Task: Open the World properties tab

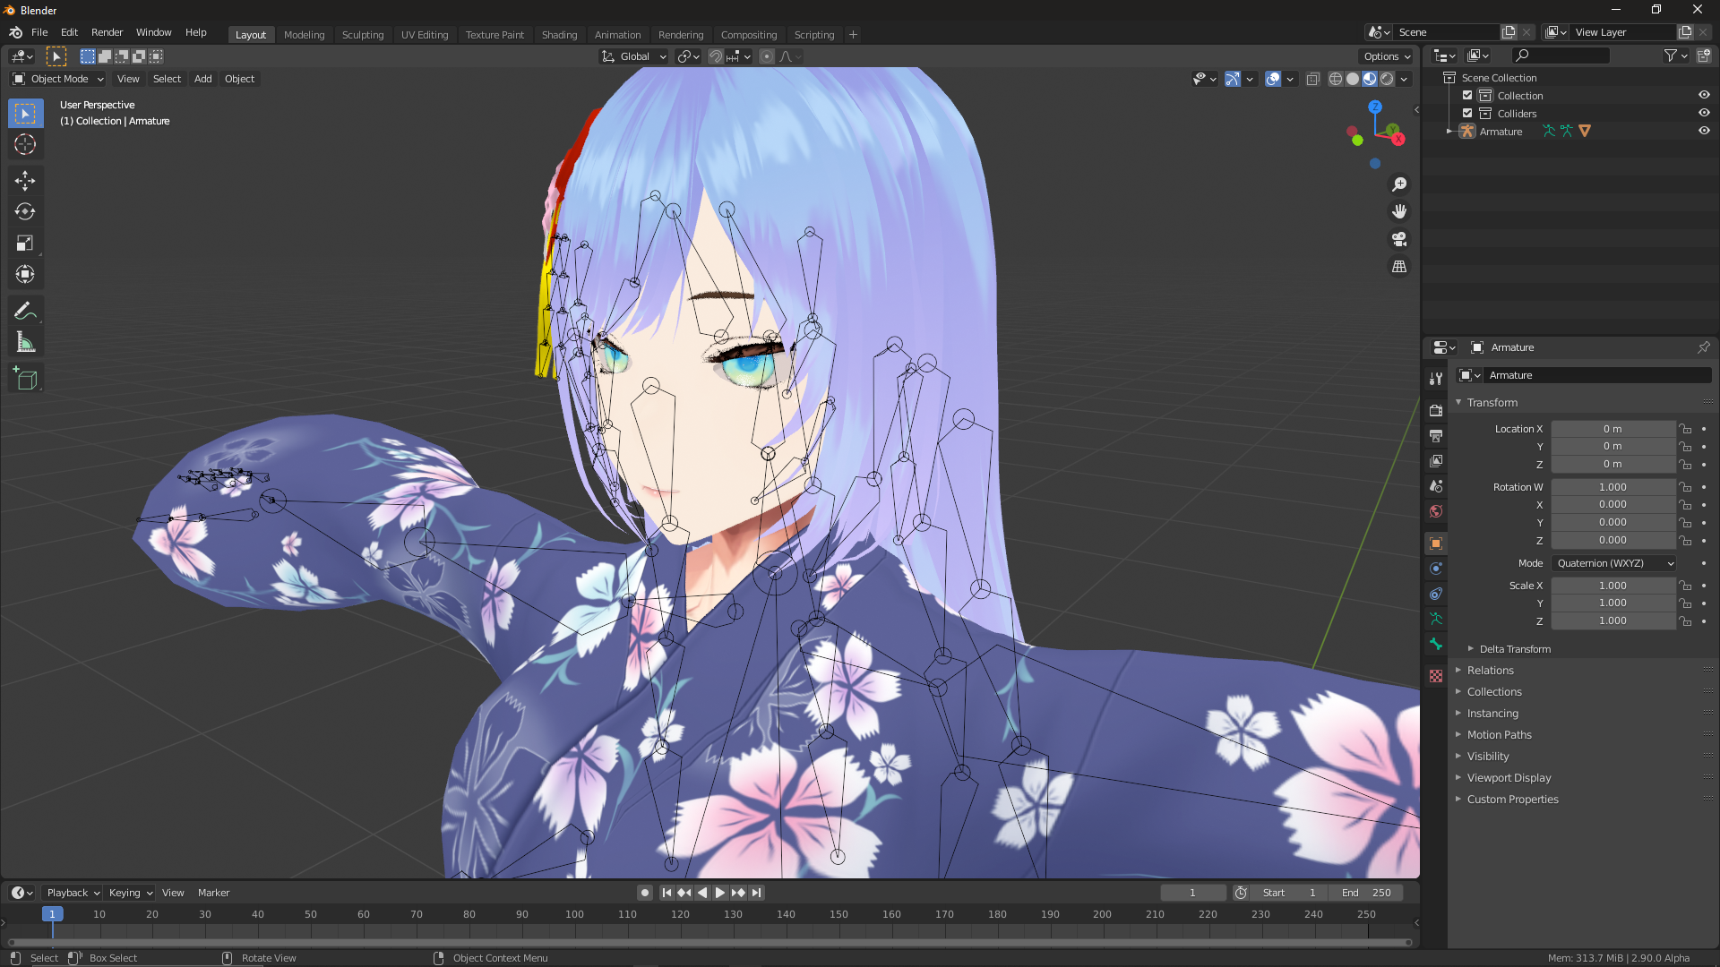Action: (1436, 511)
